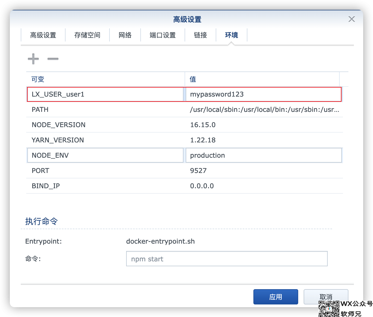
Task: Open the 存储空间 tab
Action: click(x=87, y=35)
